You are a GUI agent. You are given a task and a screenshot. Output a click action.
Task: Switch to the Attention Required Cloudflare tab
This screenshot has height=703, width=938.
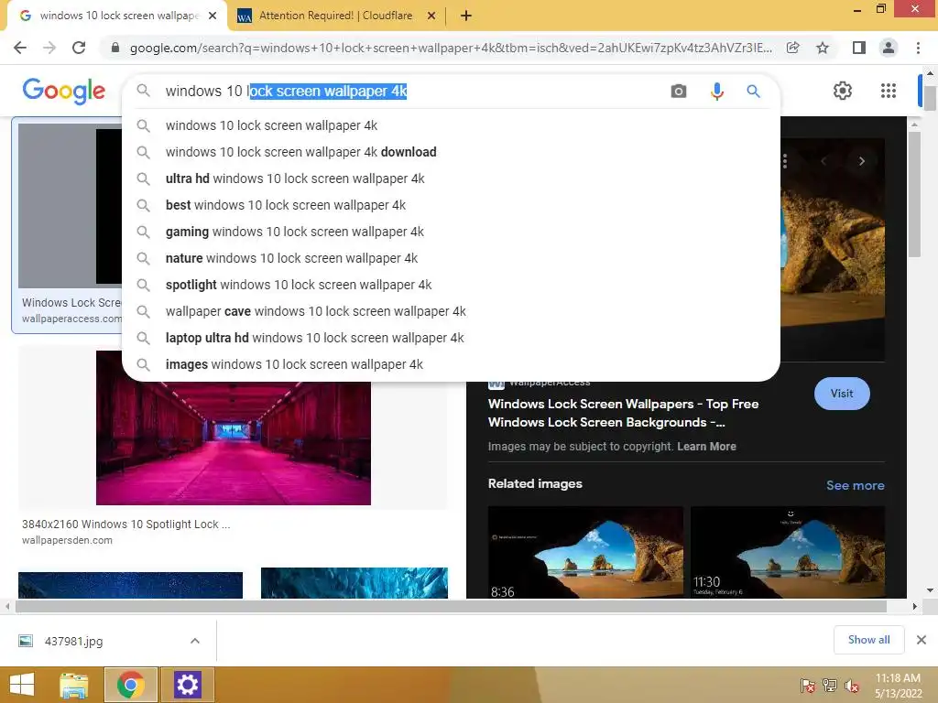coord(335,16)
